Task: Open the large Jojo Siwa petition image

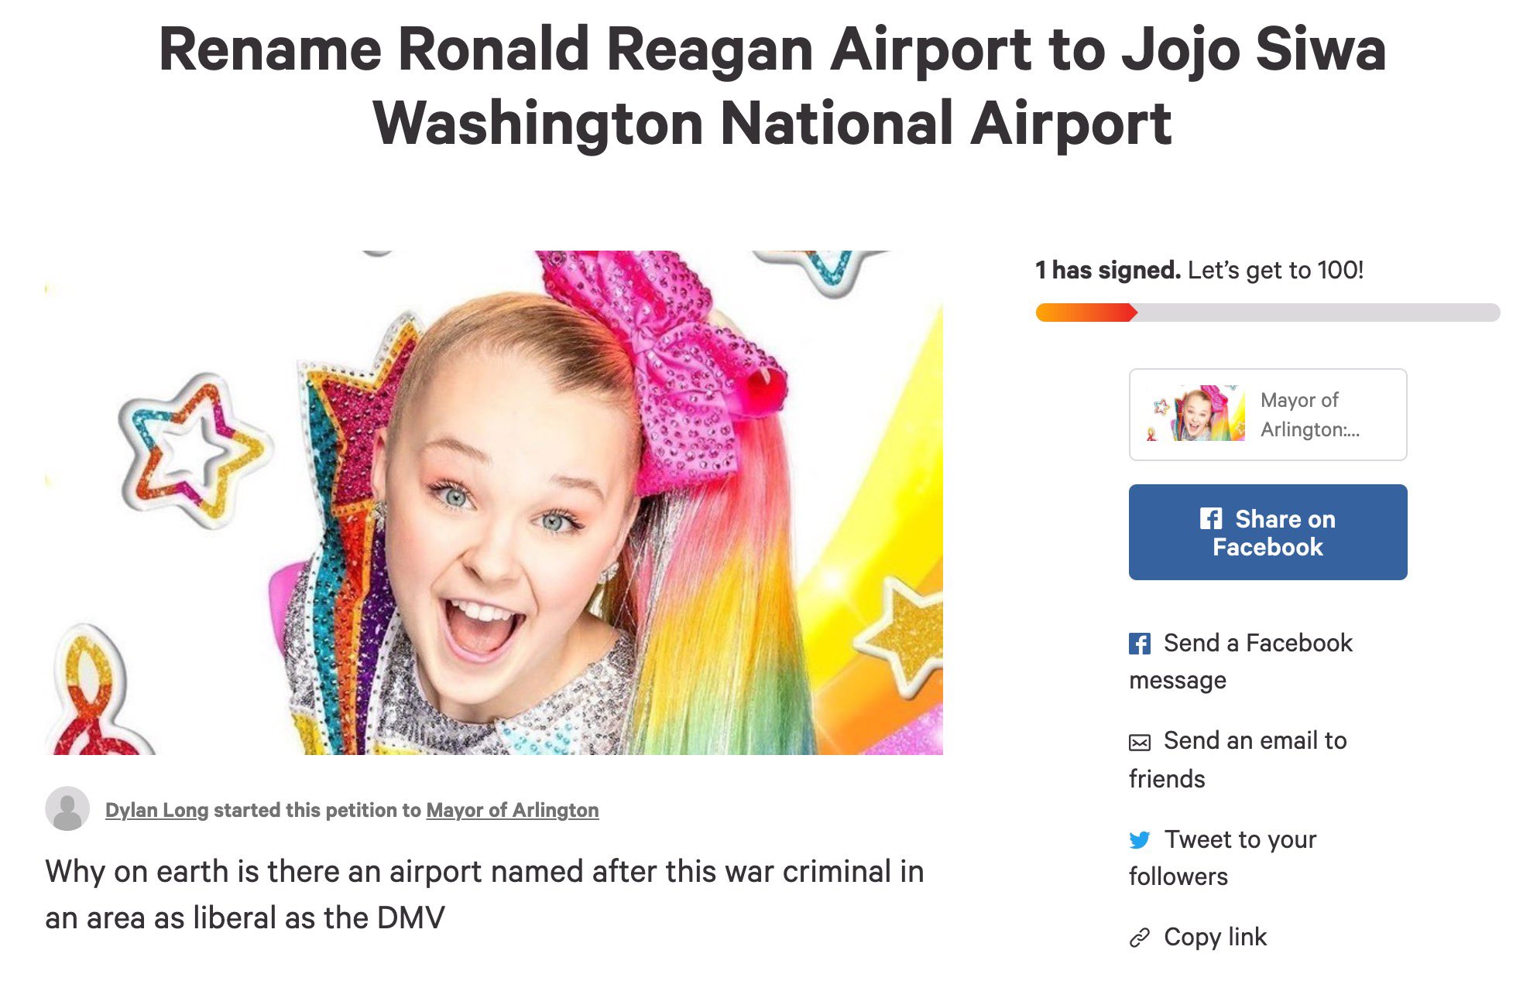Action: tap(494, 503)
